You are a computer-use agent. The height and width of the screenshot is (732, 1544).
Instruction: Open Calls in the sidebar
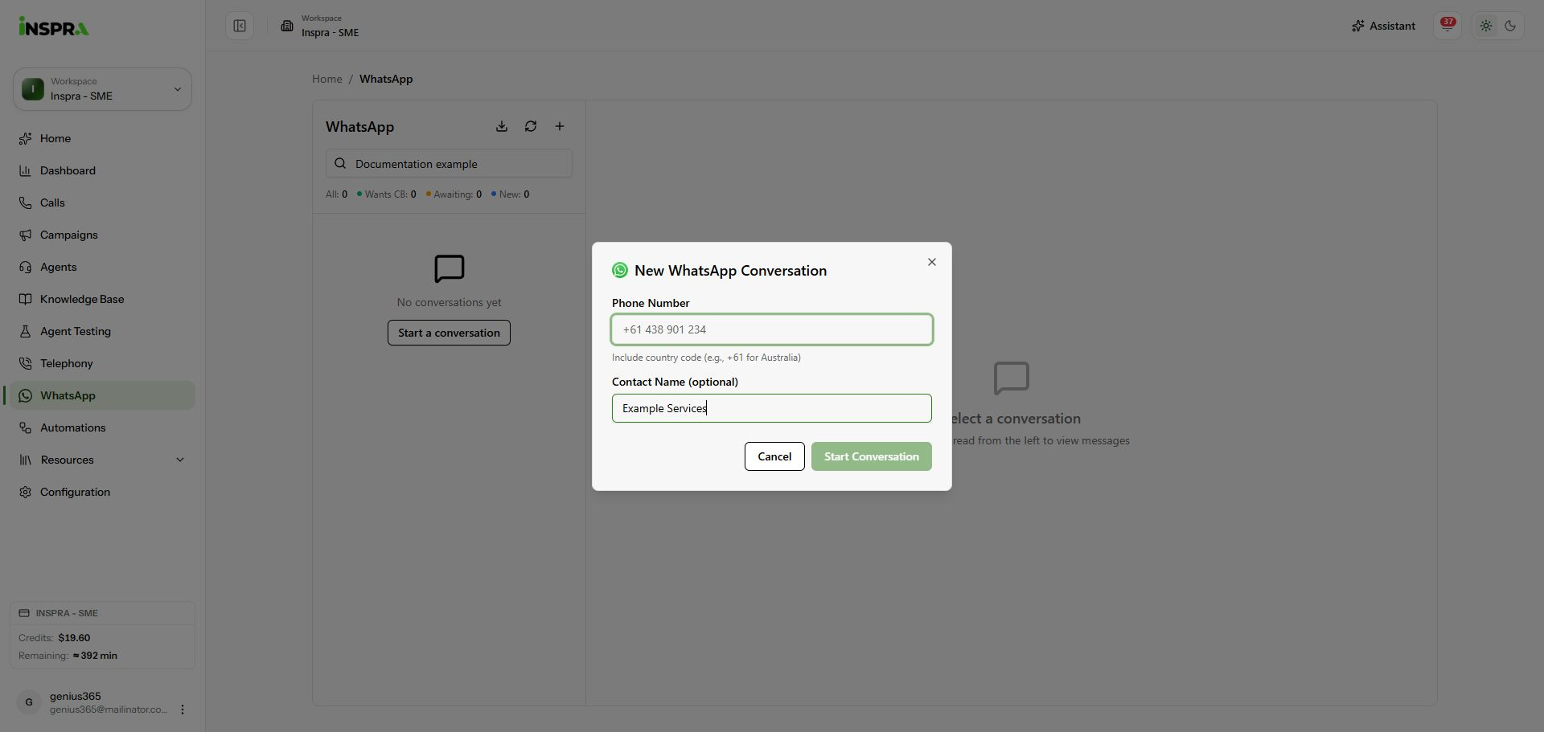pos(102,202)
